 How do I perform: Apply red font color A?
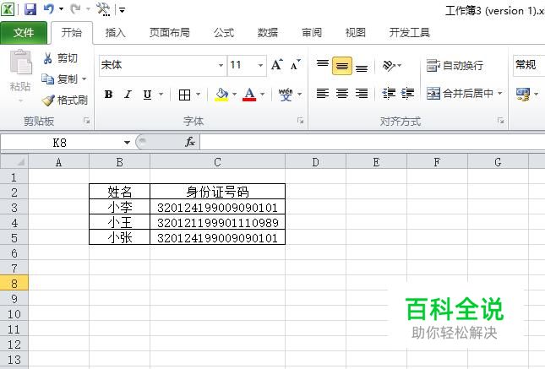249,95
